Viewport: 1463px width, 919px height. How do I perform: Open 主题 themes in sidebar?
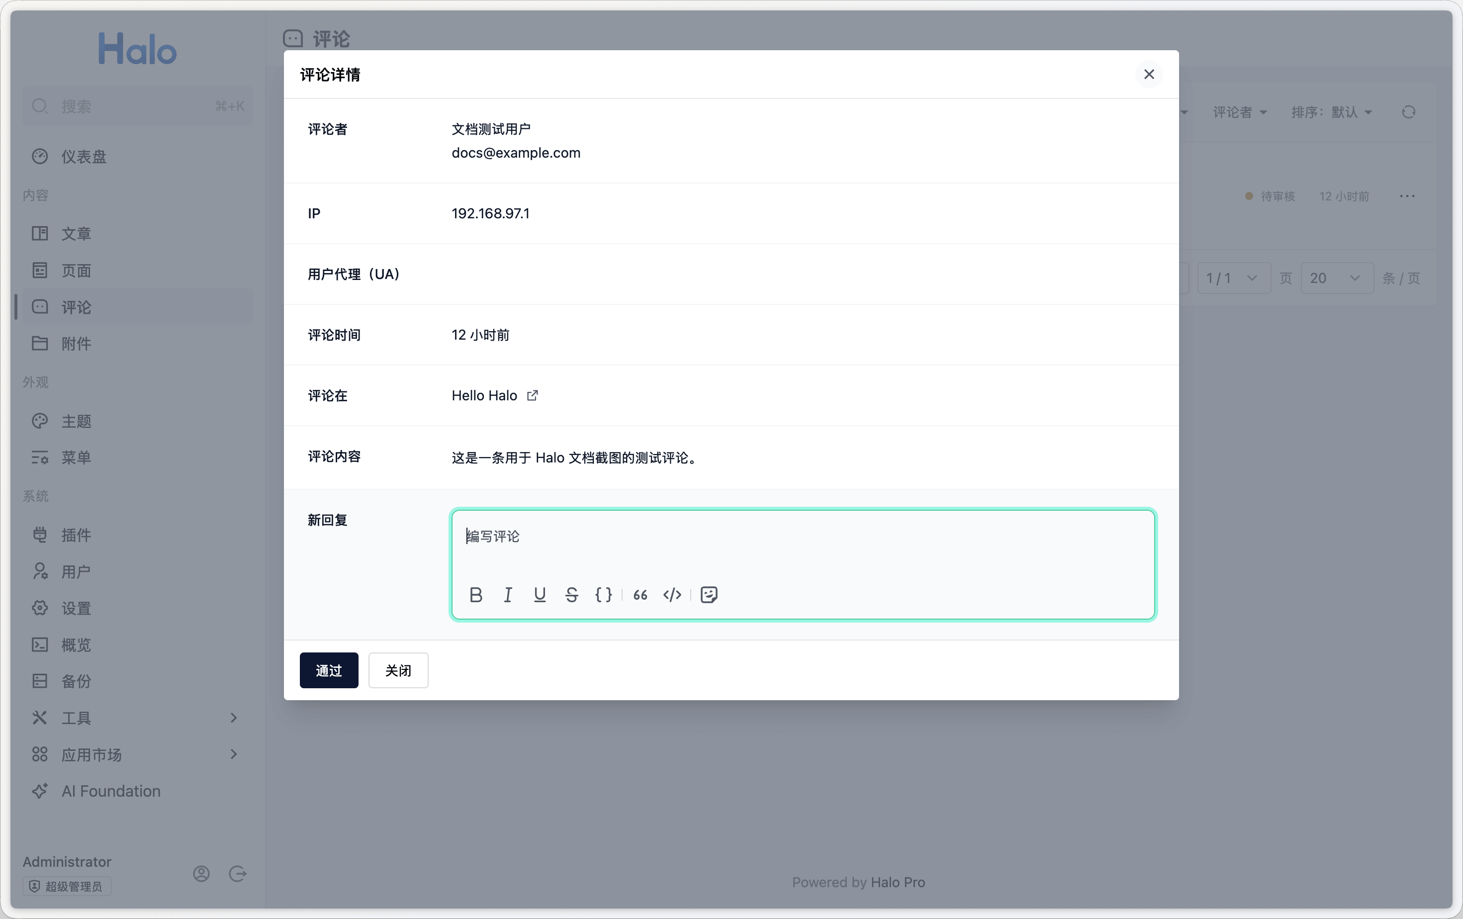[x=137, y=421]
